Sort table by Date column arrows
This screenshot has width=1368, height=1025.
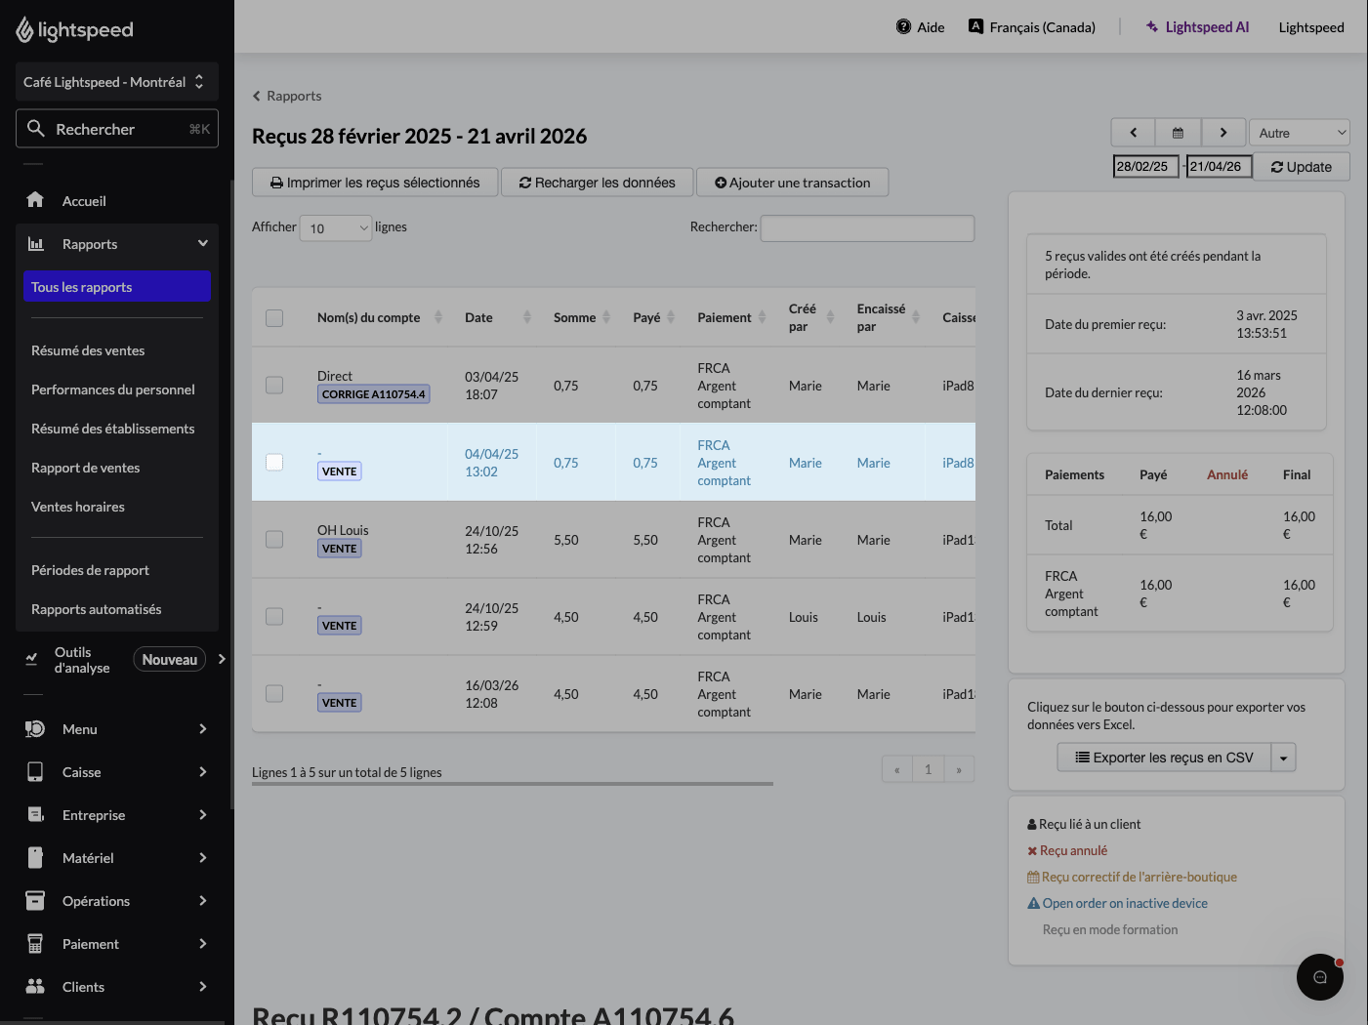(x=527, y=317)
